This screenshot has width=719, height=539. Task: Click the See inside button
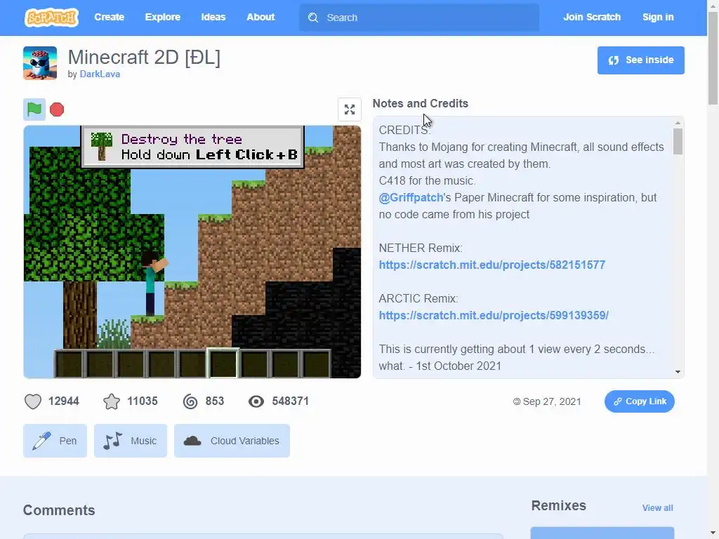640,60
